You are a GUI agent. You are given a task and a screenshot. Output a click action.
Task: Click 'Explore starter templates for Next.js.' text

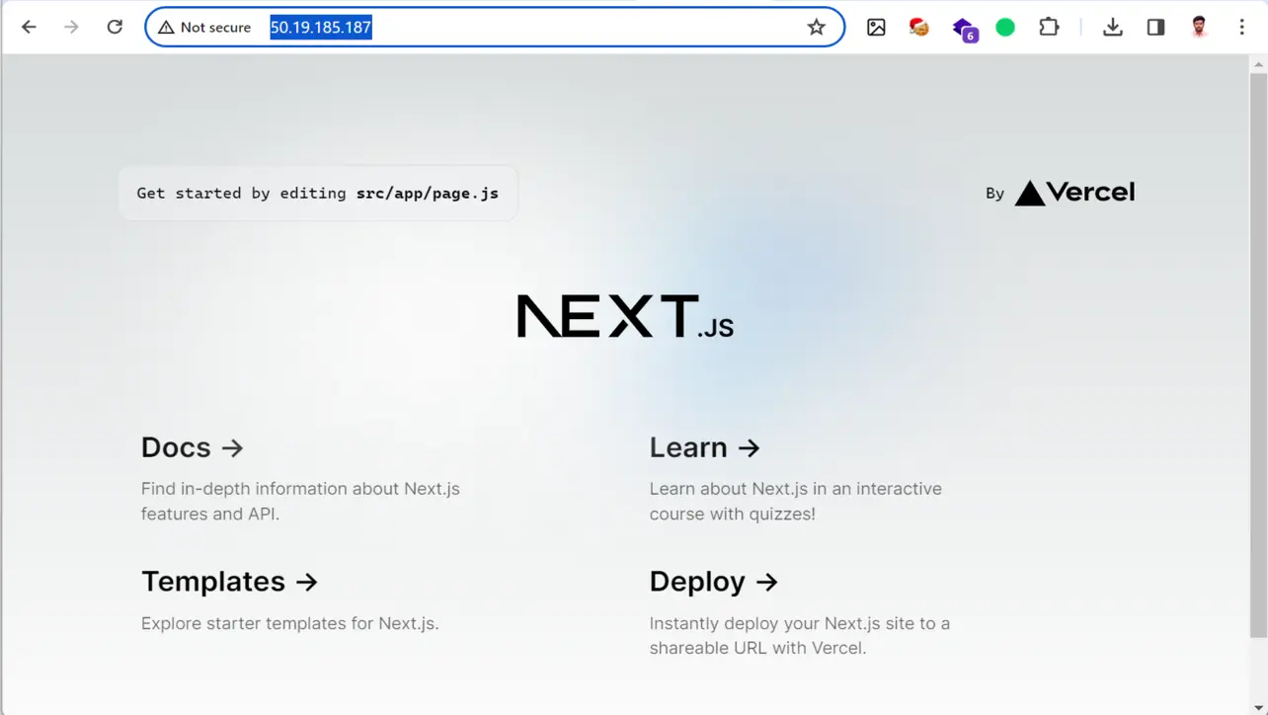tap(290, 624)
